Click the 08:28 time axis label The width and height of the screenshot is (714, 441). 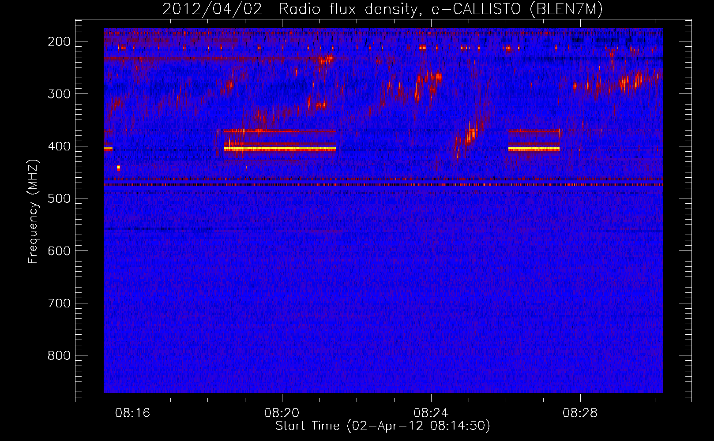(x=580, y=413)
